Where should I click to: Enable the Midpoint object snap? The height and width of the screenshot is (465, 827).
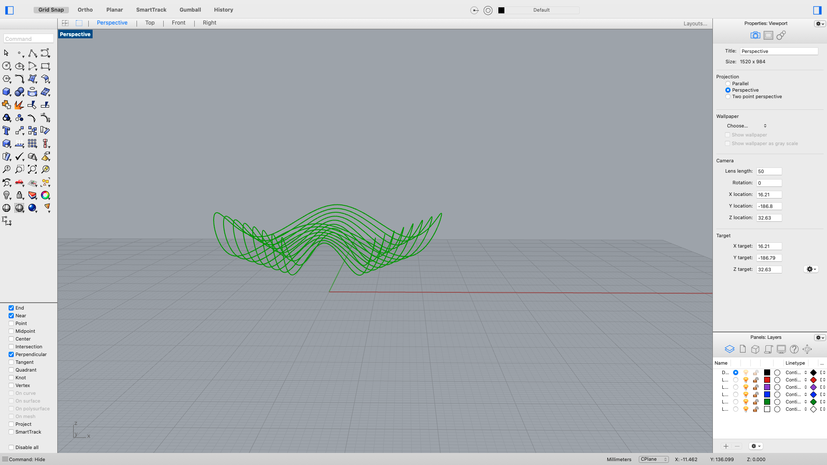click(x=11, y=331)
